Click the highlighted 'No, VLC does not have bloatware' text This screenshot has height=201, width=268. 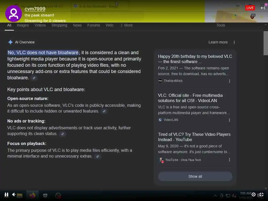click(43, 52)
